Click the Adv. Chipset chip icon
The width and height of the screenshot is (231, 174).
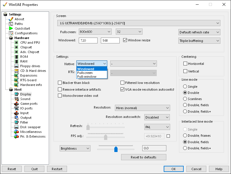coord(16,52)
